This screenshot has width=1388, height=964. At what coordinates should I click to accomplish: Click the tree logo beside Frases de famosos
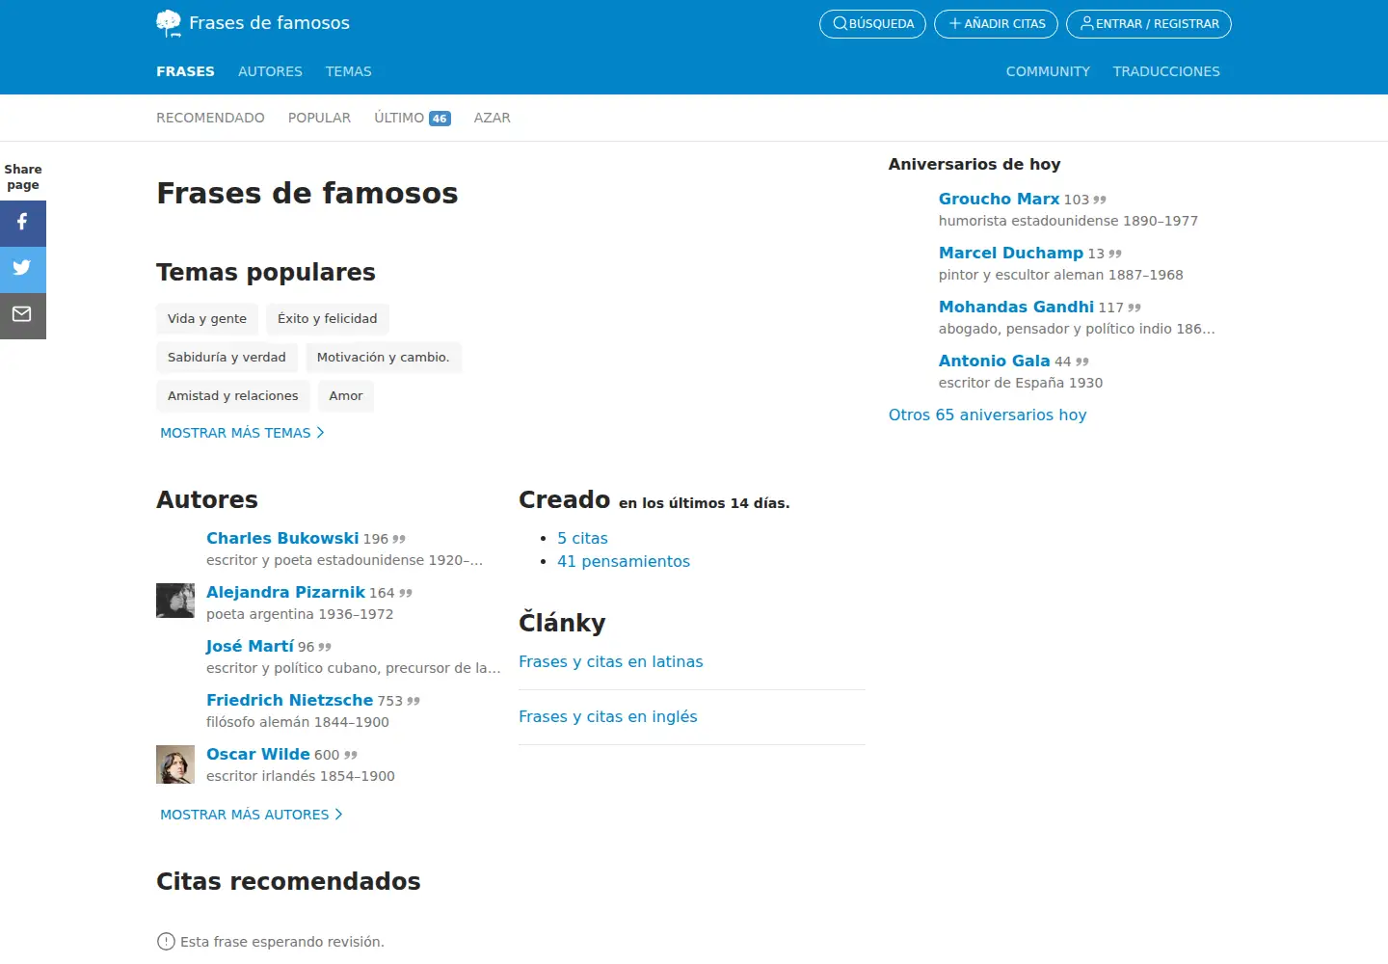click(169, 23)
